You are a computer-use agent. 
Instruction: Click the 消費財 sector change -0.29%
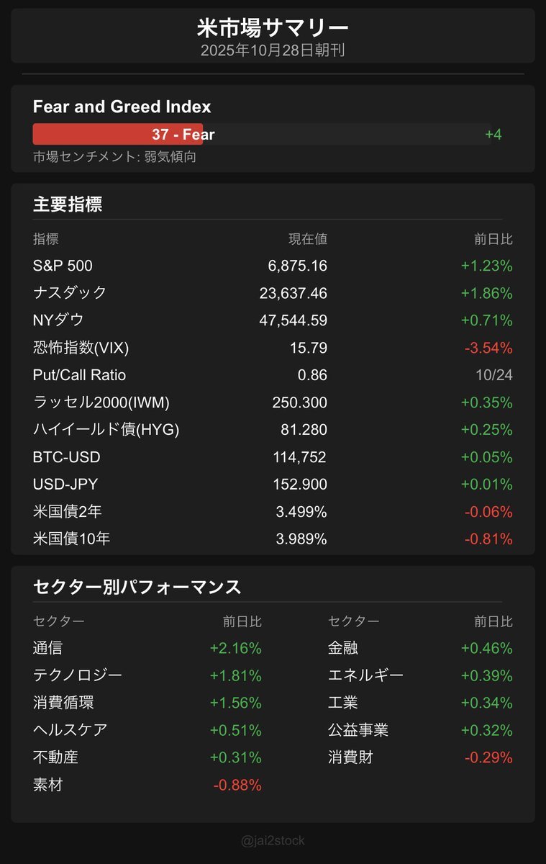tap(488, 757)
